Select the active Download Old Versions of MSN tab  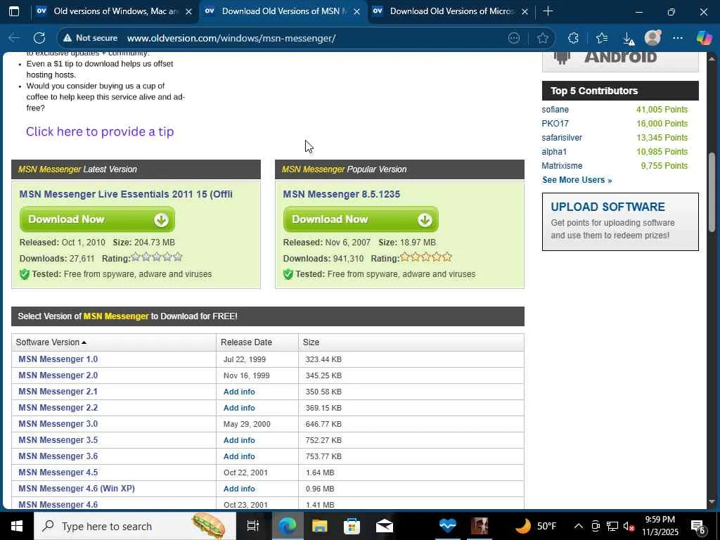[283, 11]
